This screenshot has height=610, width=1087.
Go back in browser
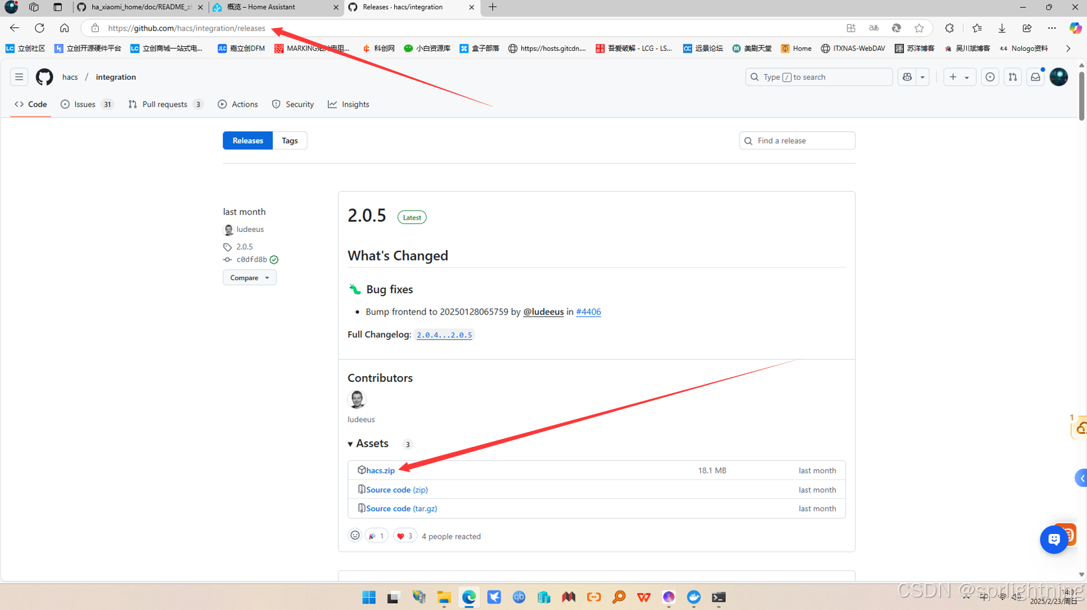click(14, 28)
